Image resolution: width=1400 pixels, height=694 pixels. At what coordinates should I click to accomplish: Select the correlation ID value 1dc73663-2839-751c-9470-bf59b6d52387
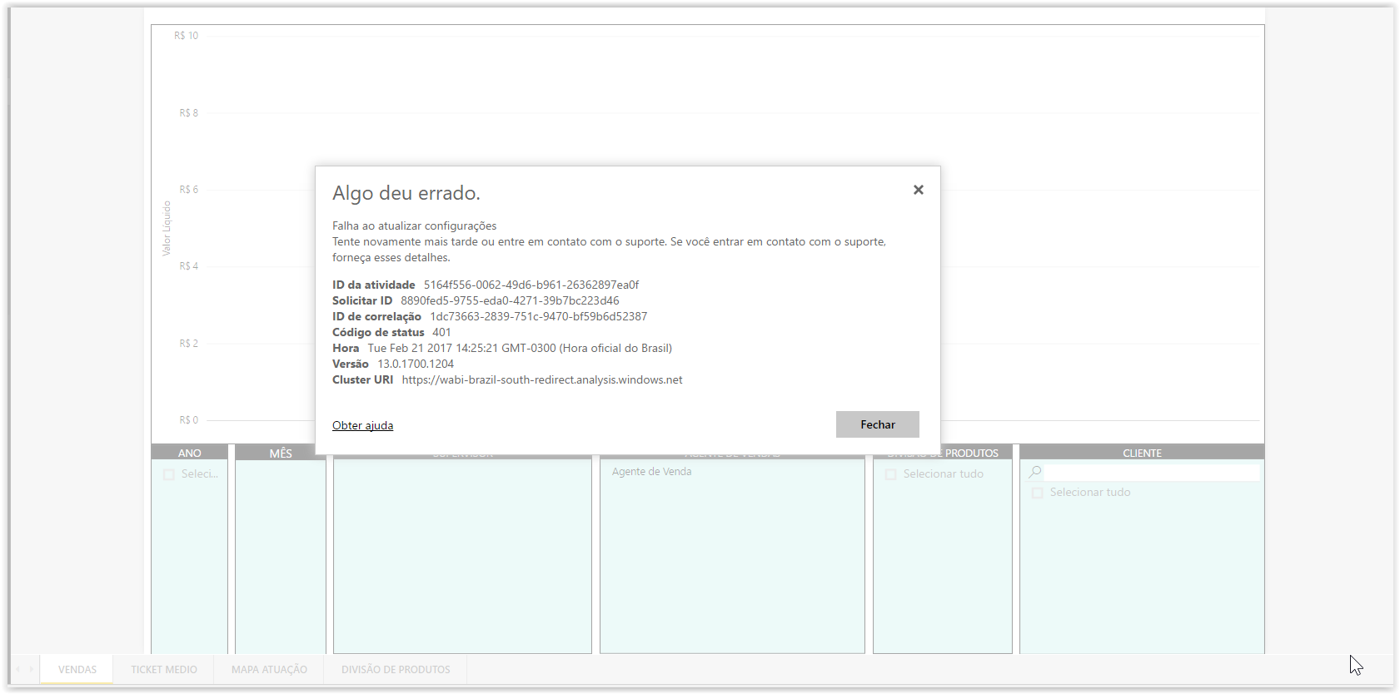coord(538,316)
